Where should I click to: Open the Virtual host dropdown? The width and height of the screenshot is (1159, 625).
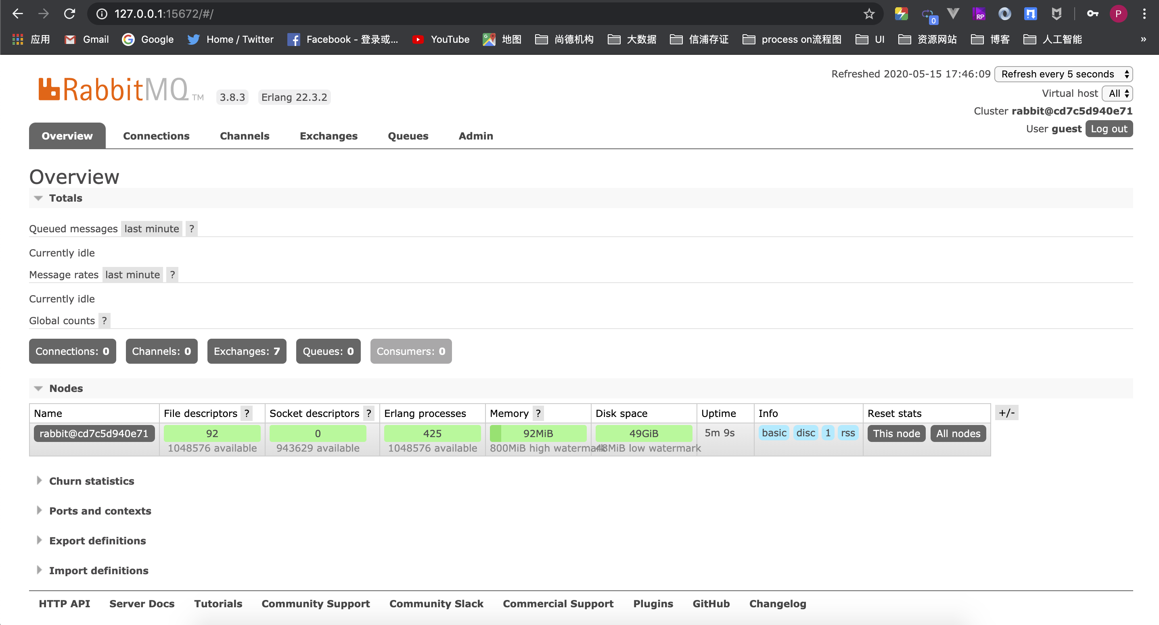click(x=1117, y=94)
